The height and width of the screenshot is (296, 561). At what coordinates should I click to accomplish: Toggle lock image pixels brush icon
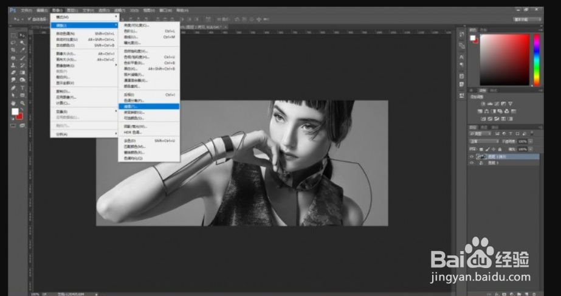(x=487, y=150)
